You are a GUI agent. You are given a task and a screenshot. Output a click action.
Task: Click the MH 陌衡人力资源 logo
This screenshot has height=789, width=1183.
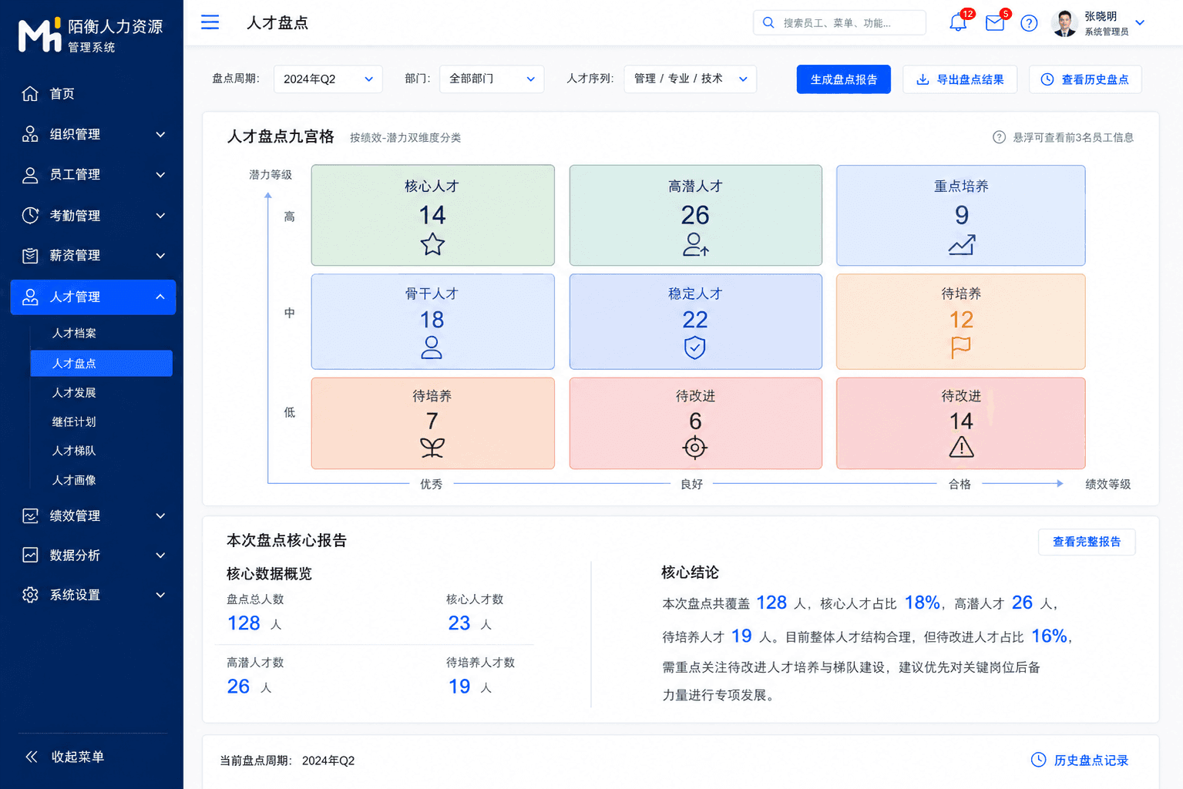(x=91, y=35)
